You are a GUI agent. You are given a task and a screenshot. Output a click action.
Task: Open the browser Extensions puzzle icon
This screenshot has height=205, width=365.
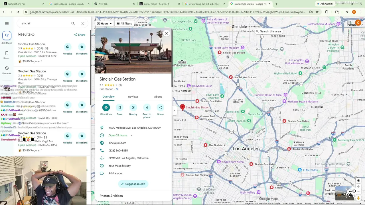[x=327, y=12]
